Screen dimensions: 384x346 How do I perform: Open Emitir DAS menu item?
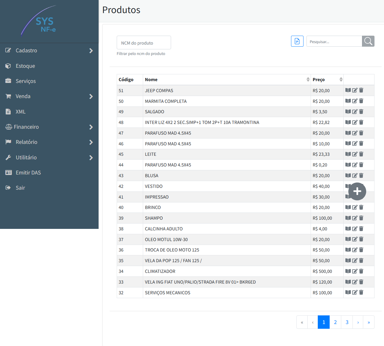tap(49, 173)
